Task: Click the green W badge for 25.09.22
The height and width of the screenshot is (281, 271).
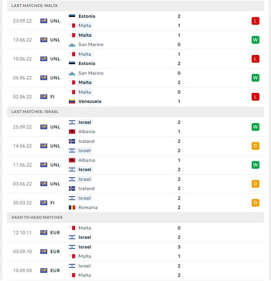Action: click(x=255, y=127)
